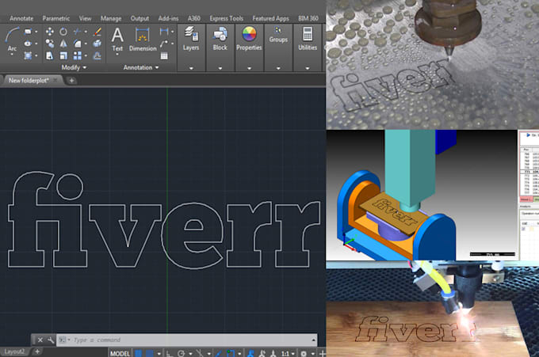Viewport: 539px width, 357px height.
Task: Choose the Leader tool
Action: click(x=164, y=44)
